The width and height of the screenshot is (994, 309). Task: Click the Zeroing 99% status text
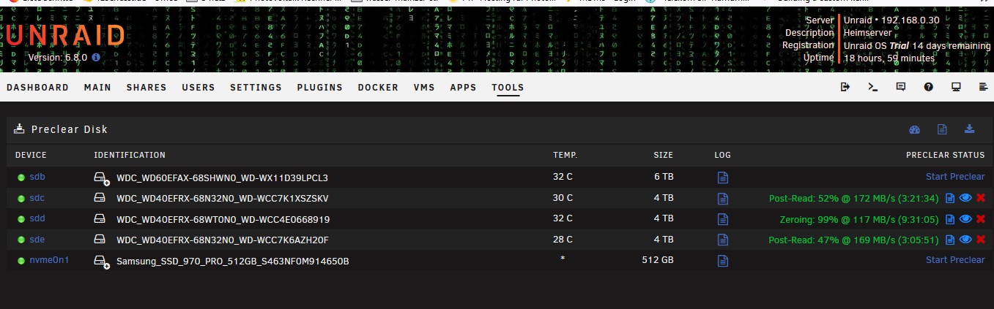(x=859, y=218)
